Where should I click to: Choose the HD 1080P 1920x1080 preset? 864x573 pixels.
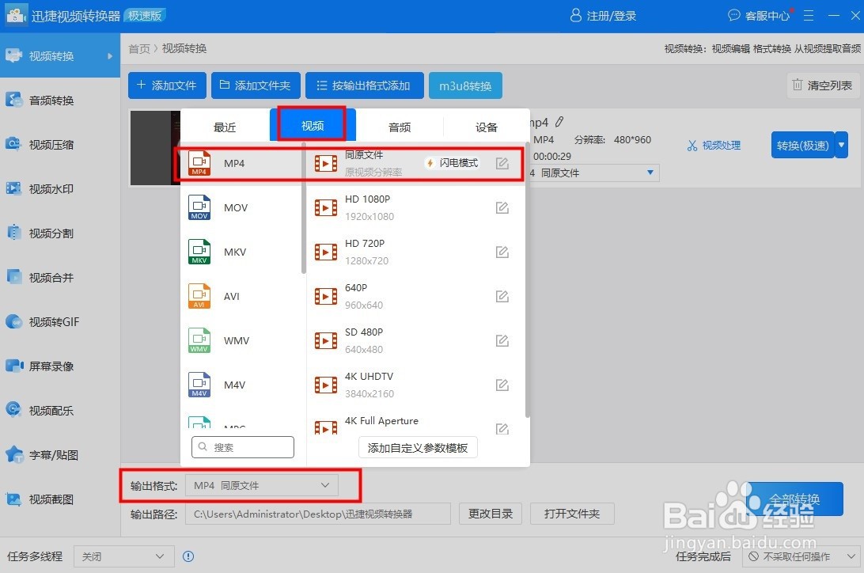pyautogui.click(x=415, y=207)
